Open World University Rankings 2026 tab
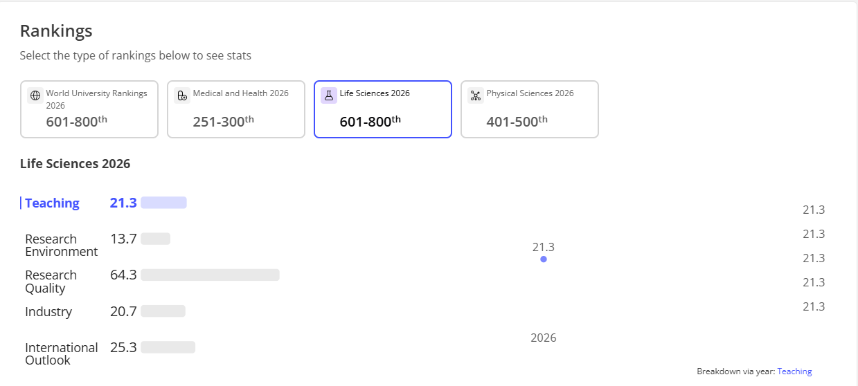 (x=89, y=109)
